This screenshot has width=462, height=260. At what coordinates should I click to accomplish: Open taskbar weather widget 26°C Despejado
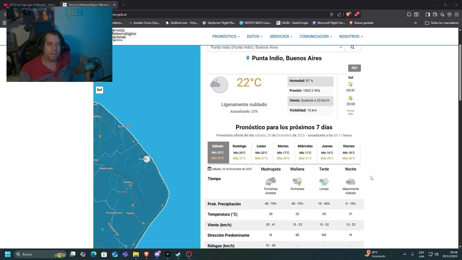(x=375, y=254)
